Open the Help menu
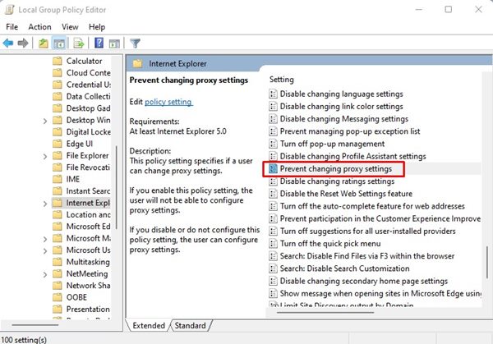 tap(97, 27)
